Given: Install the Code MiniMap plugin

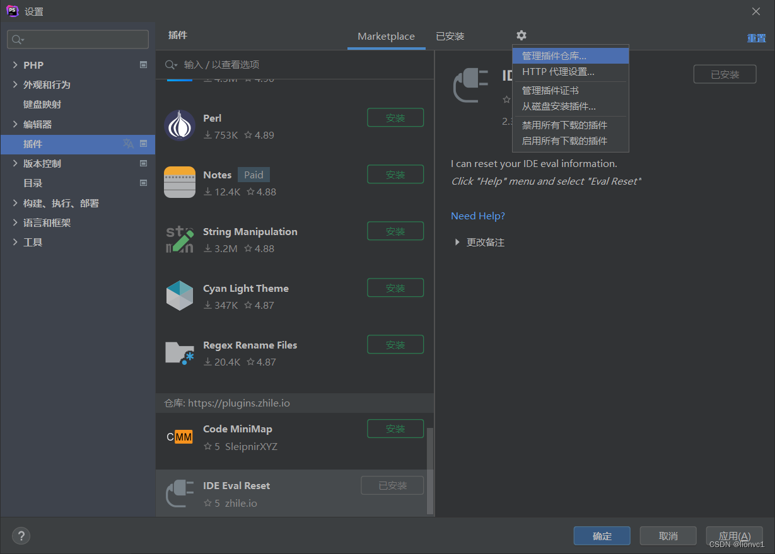Looking at the screenshot, I should pos(395,429).
